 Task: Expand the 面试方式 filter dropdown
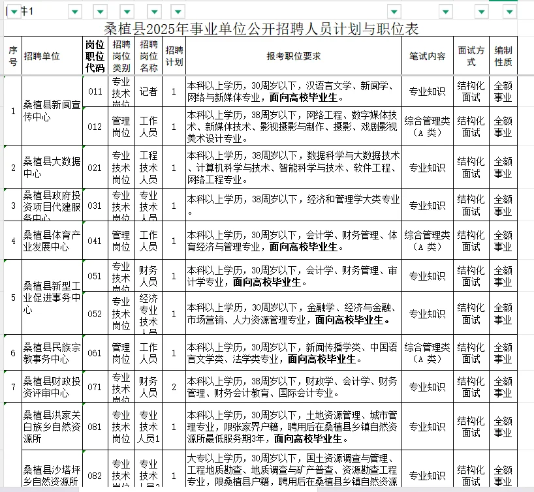point(482,11)
